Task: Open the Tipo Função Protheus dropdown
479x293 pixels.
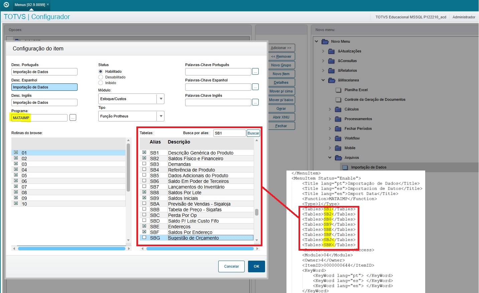Action: 161,116
